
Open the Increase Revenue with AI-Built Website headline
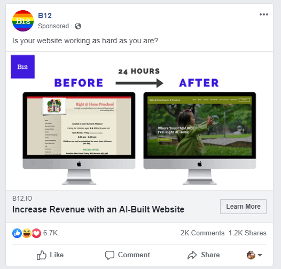98,209
